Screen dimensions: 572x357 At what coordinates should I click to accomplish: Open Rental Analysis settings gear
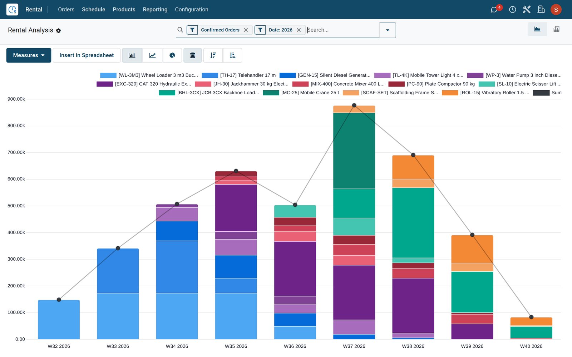point(58,31)
